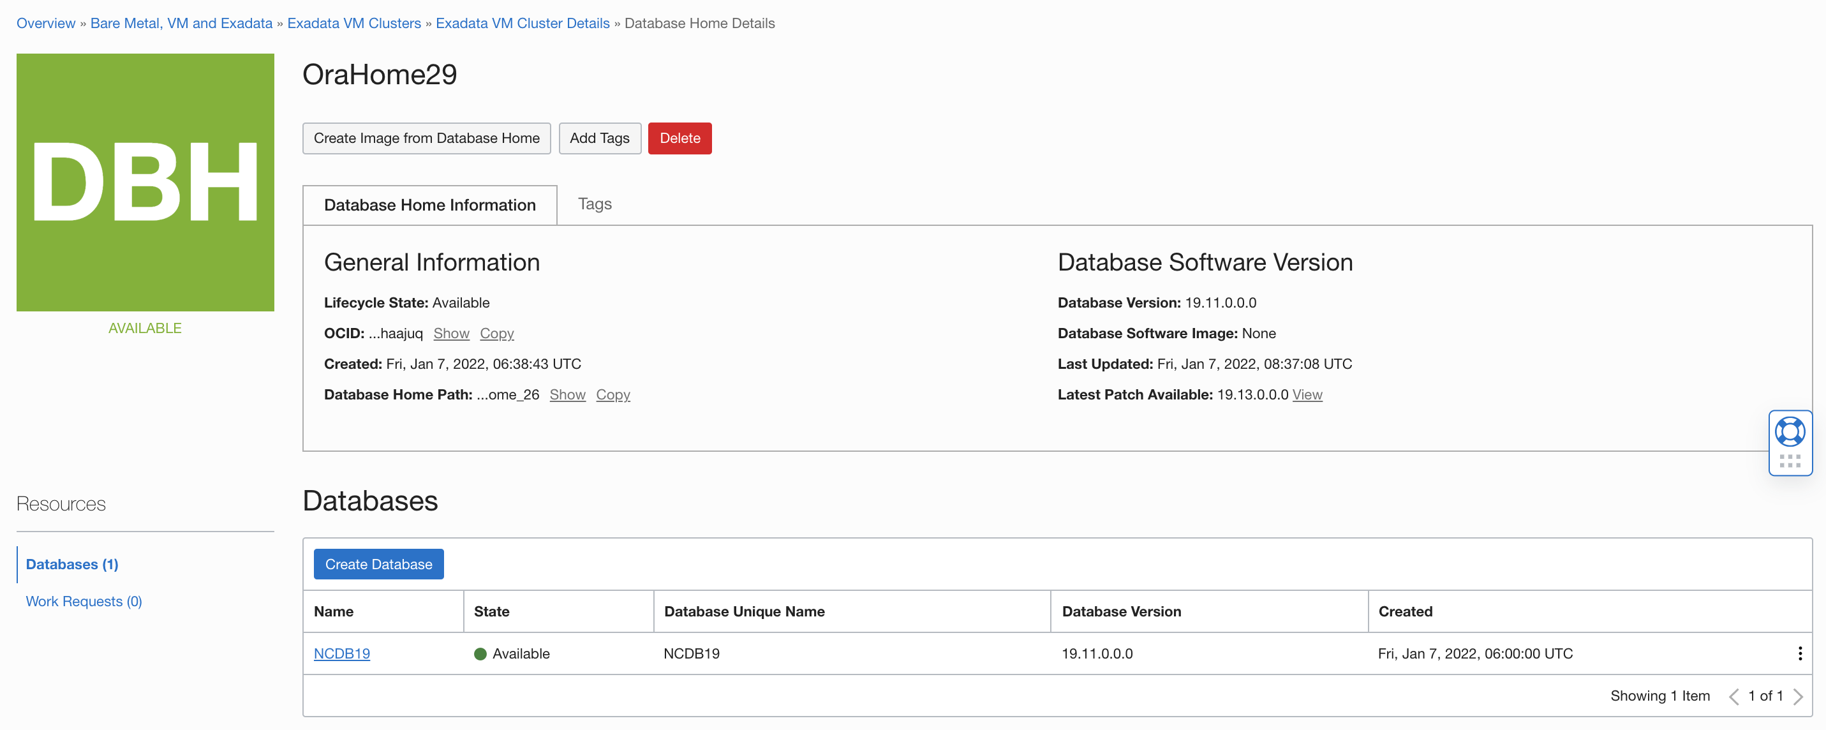
Task: Click the Add Tags button
Action: click(599, 138)
